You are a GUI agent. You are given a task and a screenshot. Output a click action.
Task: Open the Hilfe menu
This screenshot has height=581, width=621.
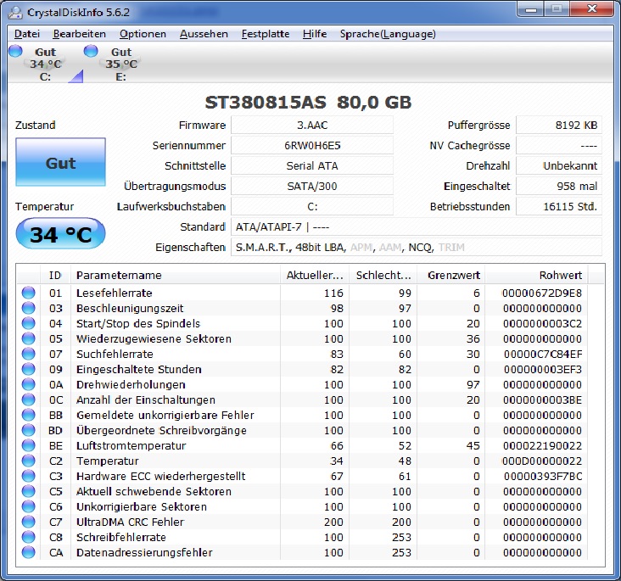315,34
